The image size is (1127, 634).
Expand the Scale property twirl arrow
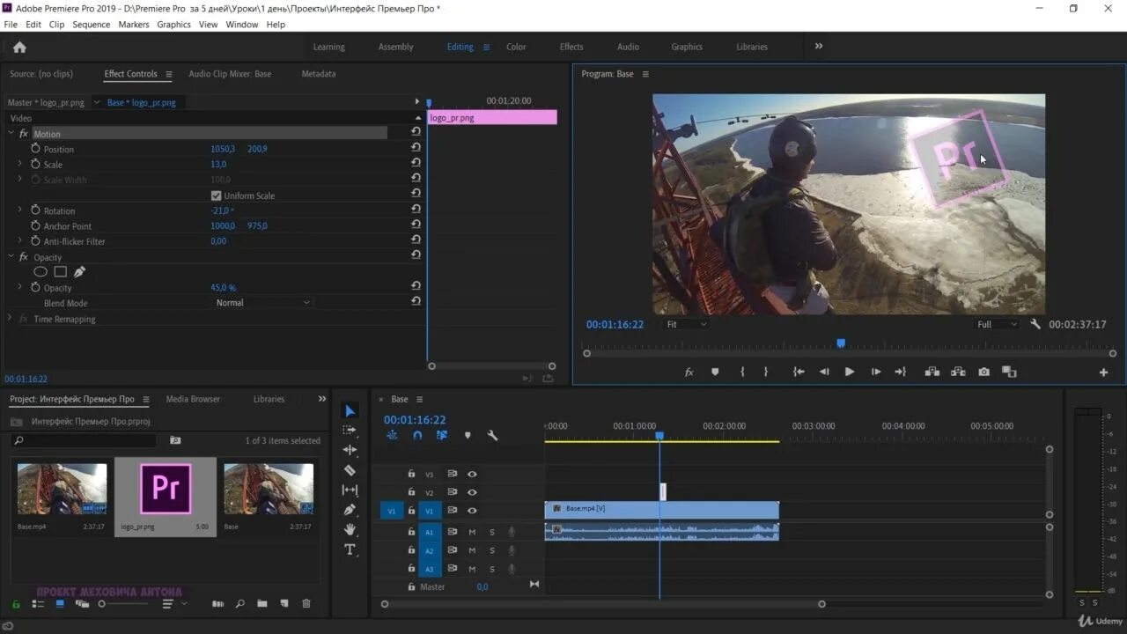pyautogui.click(x=20, y=165)
